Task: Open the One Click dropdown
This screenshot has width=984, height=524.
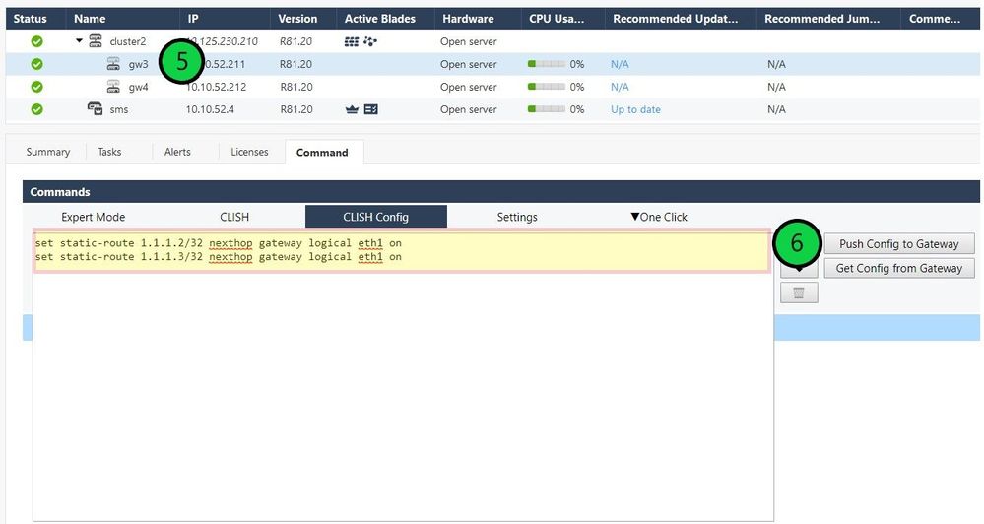Action: 658,217
